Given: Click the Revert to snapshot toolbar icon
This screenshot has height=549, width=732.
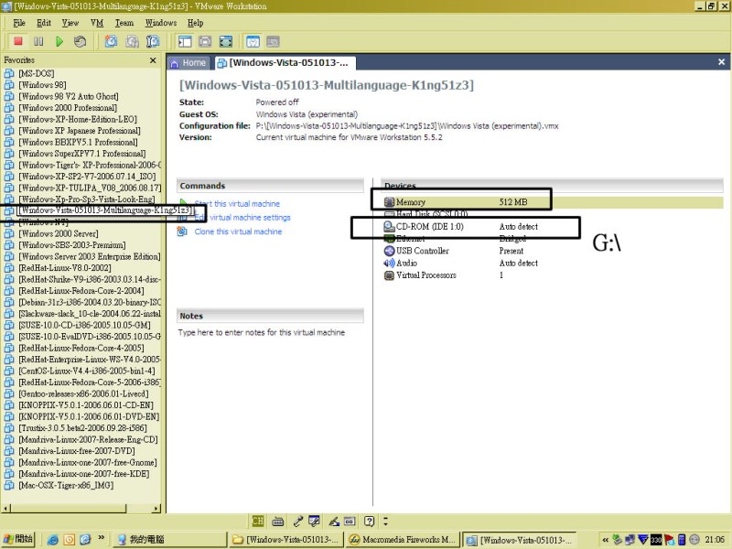Looking at the screenshot, I should click(x=132, y=41).
